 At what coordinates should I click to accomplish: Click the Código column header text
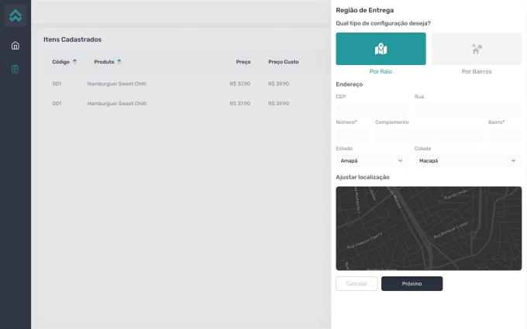pyautogui.click(x=60, y=62)
